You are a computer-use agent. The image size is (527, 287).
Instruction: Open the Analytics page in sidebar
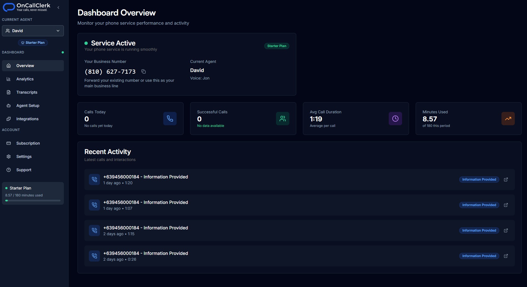[25, 79]
